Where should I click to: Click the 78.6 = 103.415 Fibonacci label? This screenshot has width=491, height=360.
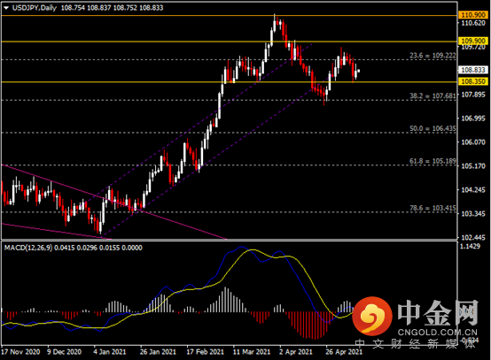433,208
